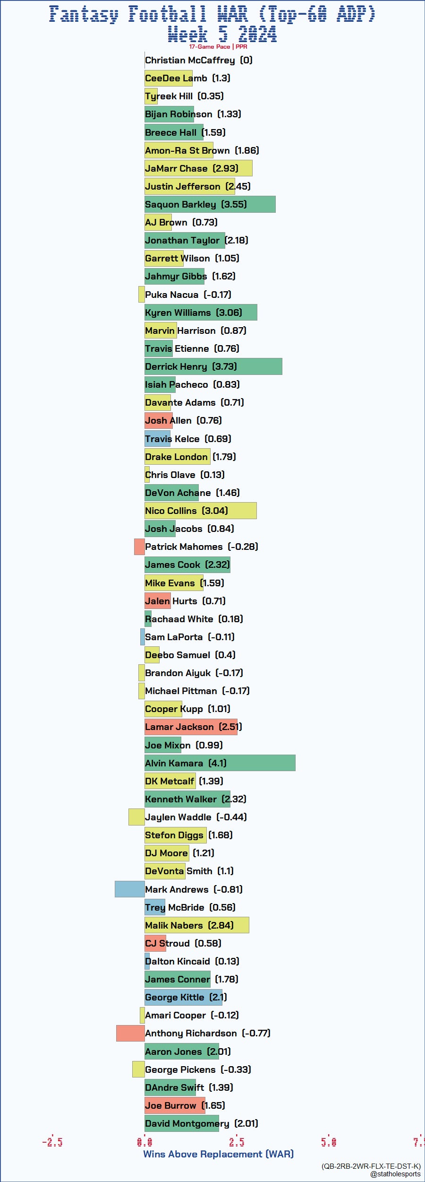Viewport: 425px width, 1182px height.
Task: Click the Wins Above Replacement axis label
Action: coord(218,1154)
